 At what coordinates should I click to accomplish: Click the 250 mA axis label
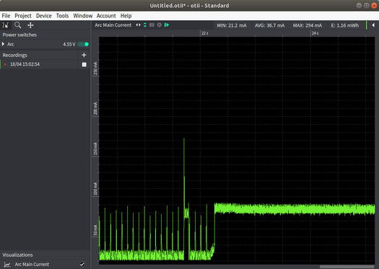coord(95,69)
